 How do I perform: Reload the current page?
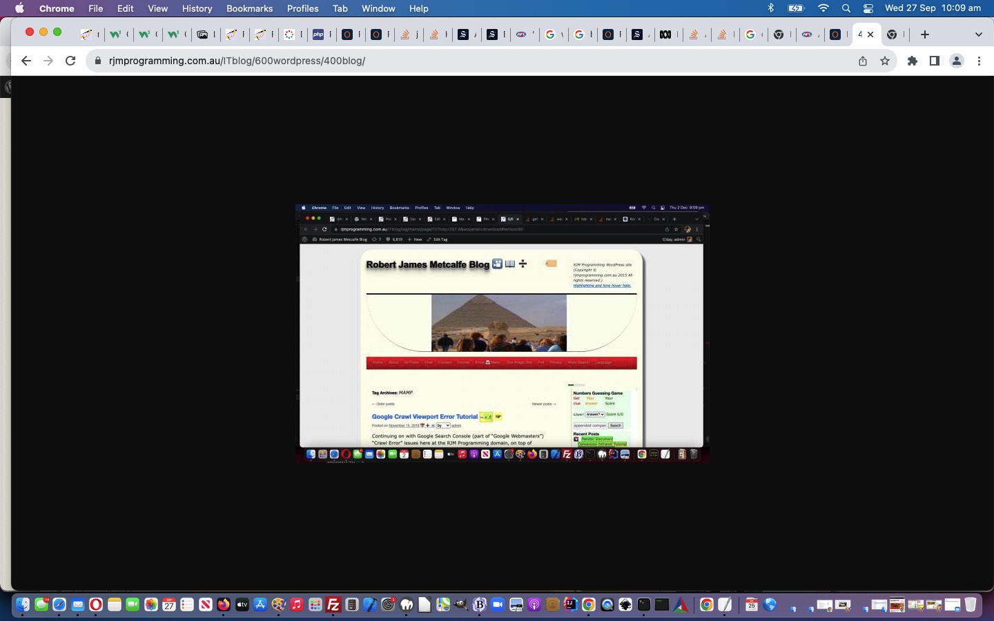pyautogui.click(x=70, y=61)
